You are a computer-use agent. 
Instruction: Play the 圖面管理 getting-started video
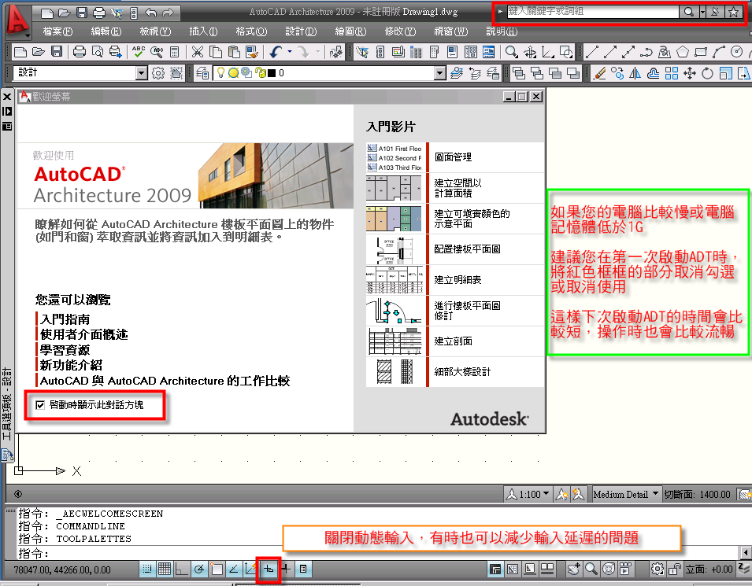point(454,157)
